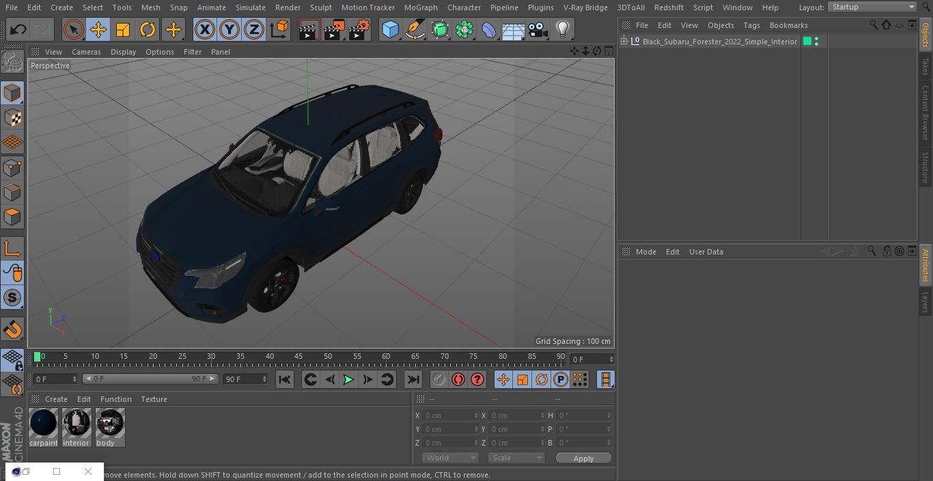Open the MoGraph menu
This screenshot has height=481, width=933.
421,8
